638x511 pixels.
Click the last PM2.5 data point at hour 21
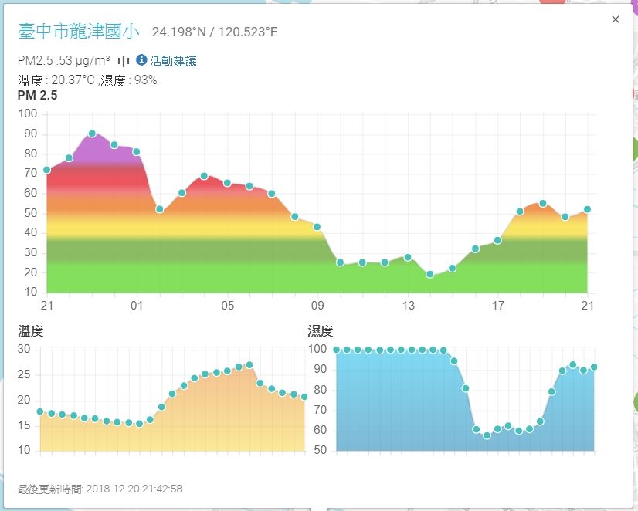[587, 209]
